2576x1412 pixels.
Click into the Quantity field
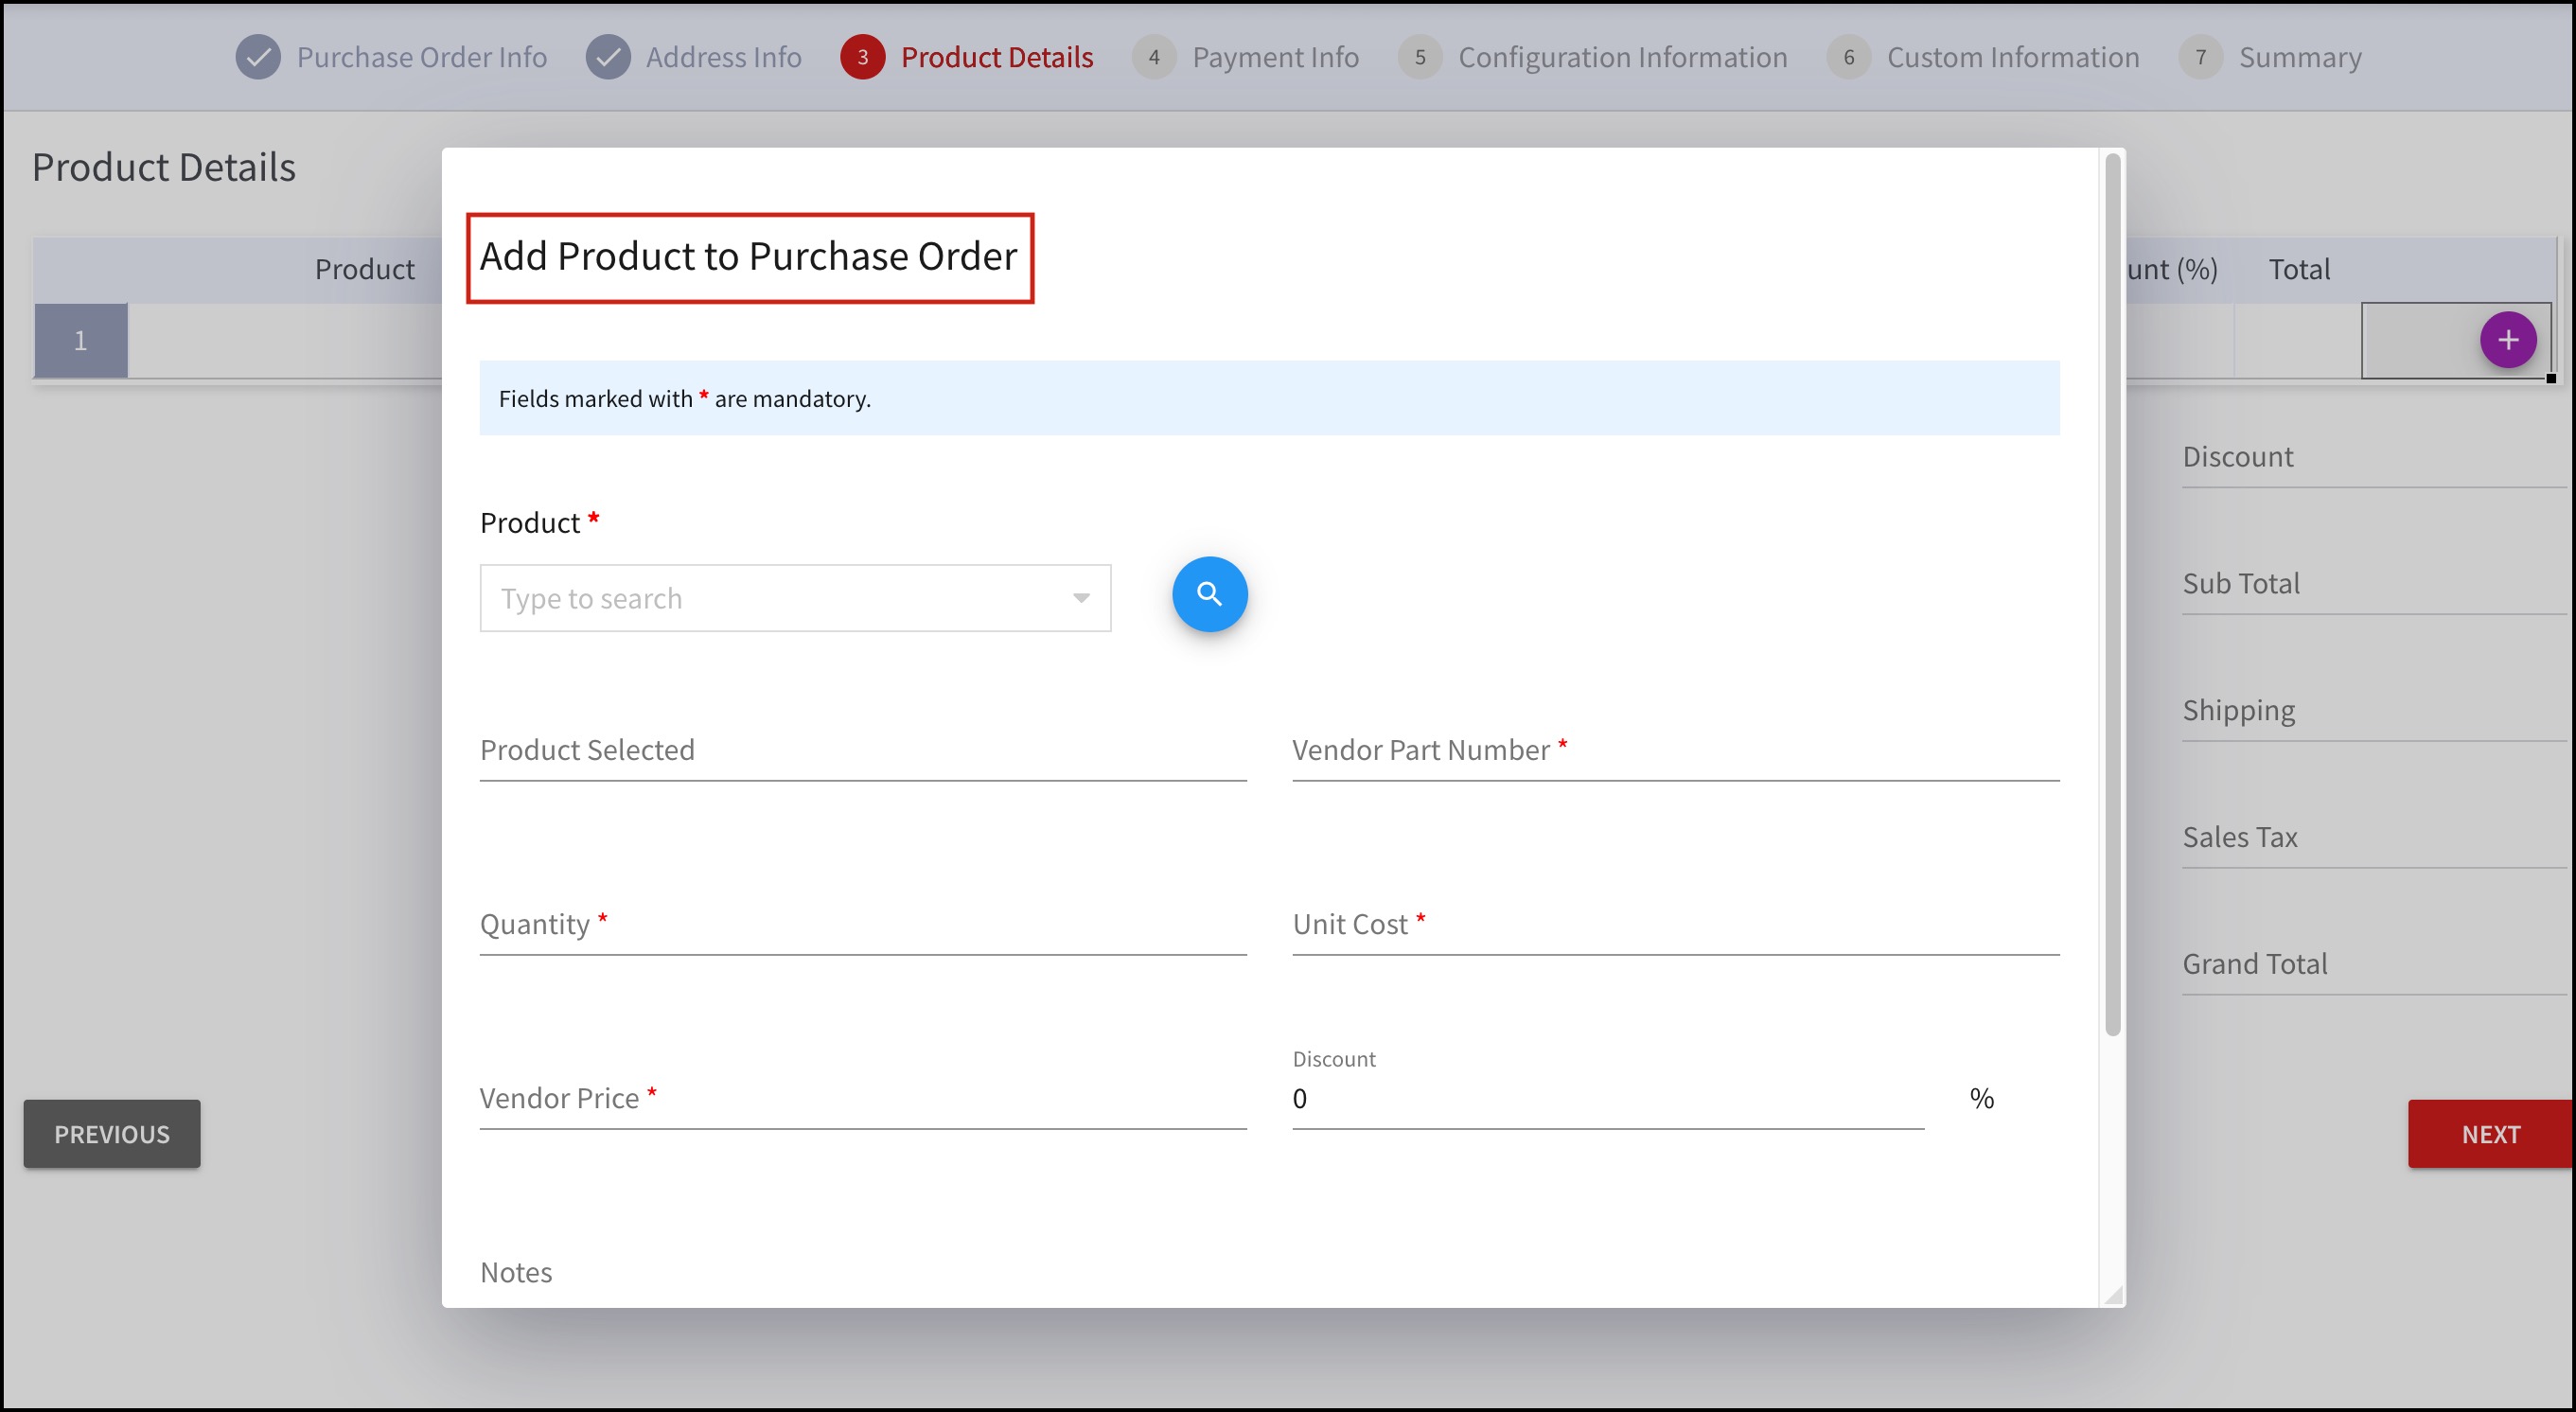[862, 924]
